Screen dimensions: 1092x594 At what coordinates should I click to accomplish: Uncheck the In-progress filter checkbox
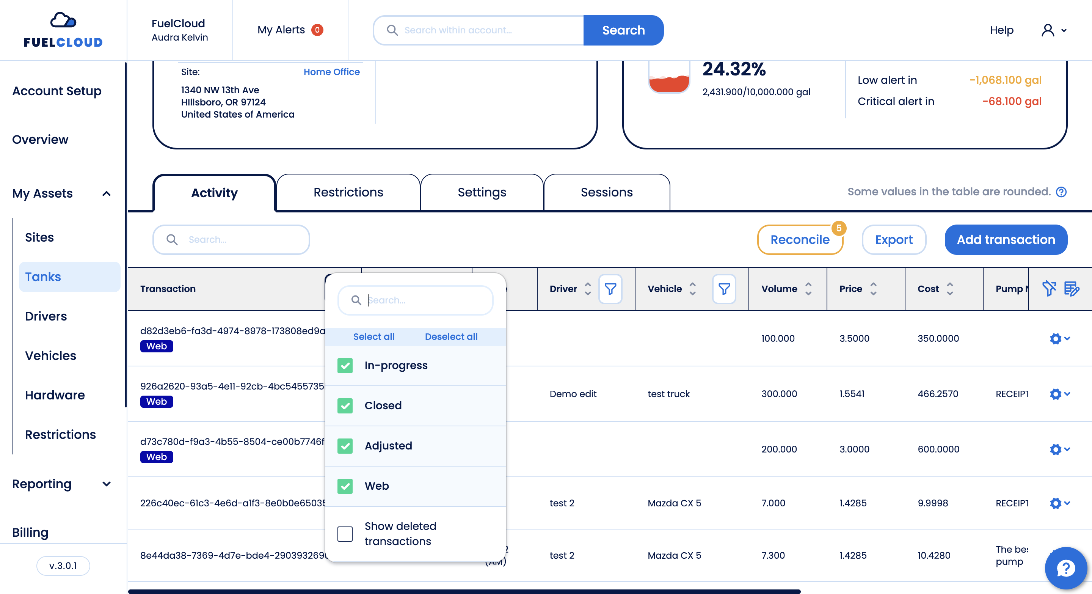pyautogui.click(x=345, y=366)
